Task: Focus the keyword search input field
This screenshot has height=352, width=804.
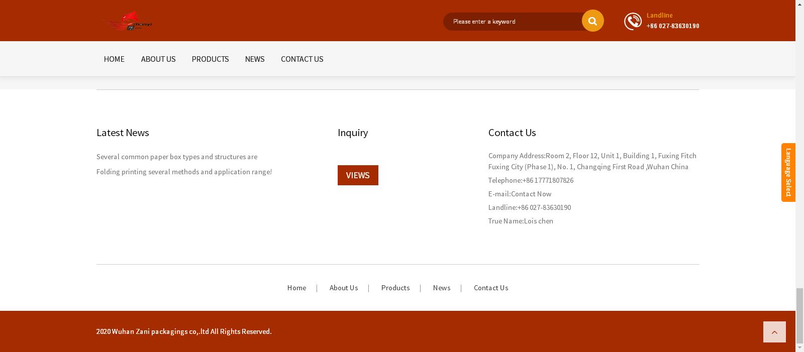Action: pos(513,22)
